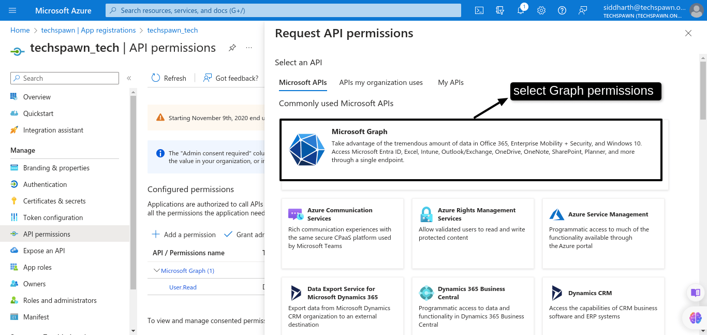Collapse the Microsoft Graph (1) permission group
Image resolution: width=707 pixels, height=335 pixels.
pos(157,270)
